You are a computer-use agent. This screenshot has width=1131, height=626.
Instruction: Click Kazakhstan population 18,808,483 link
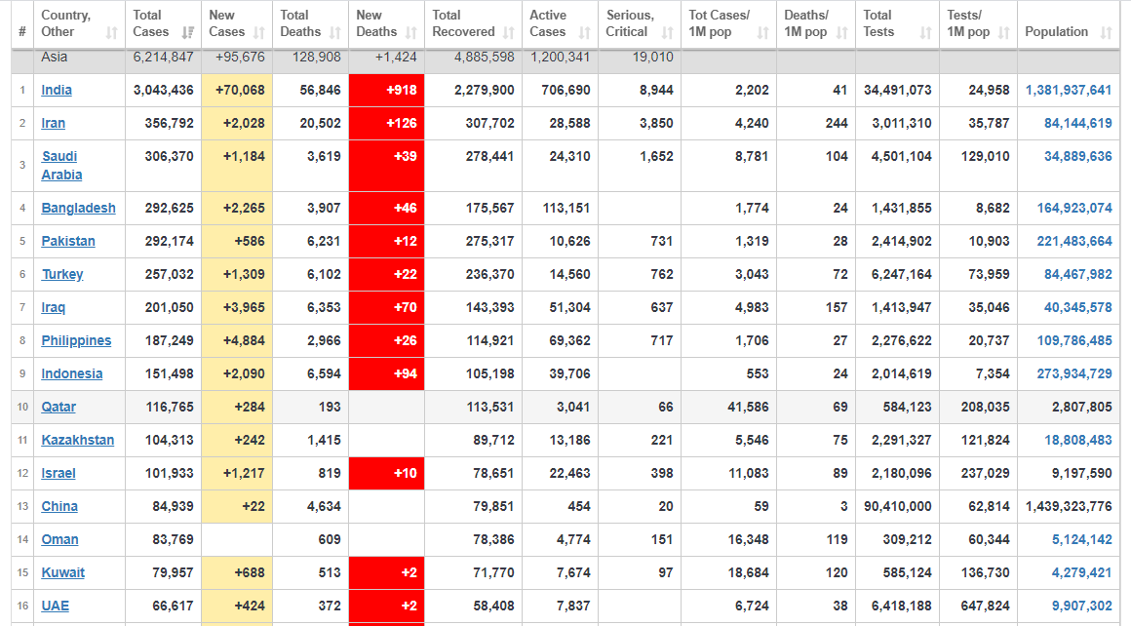click(1077, 441)
